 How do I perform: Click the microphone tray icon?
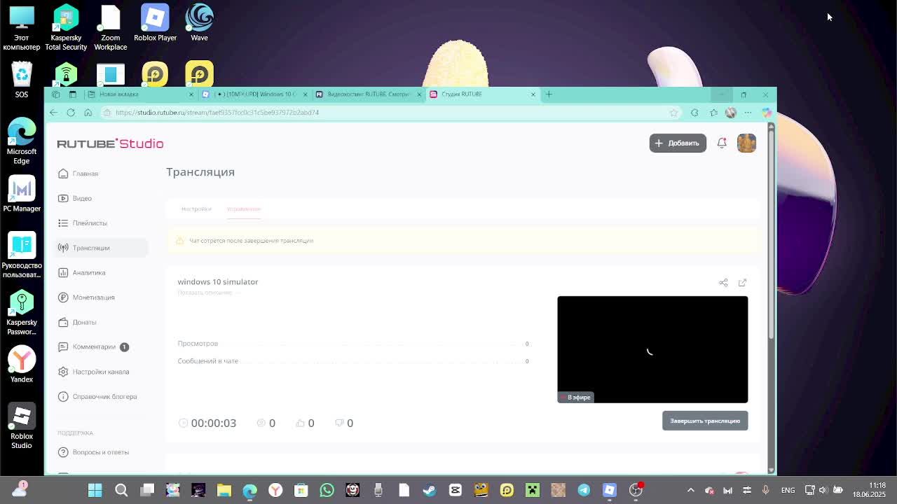765,490
